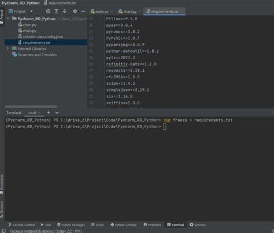The width and height of the screenshot is (274, 233).
Task: Expand the External Libraries node
Action: tap(8, 49)
